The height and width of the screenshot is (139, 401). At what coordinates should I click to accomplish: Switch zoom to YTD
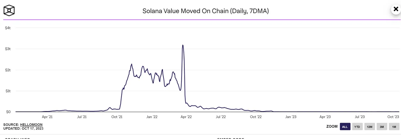(357, 127)
